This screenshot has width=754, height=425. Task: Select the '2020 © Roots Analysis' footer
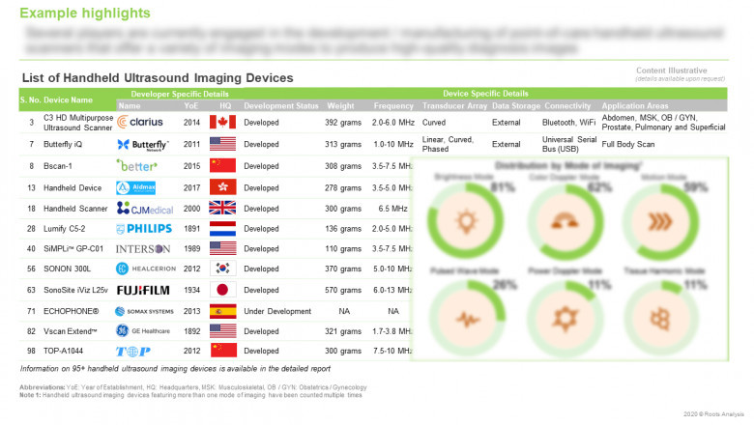[713, 414]
